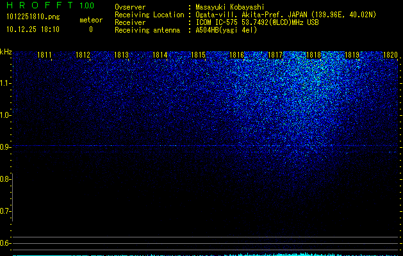
Task: Click the 1.1 kHz axis label
Action: tap(4, 83)
